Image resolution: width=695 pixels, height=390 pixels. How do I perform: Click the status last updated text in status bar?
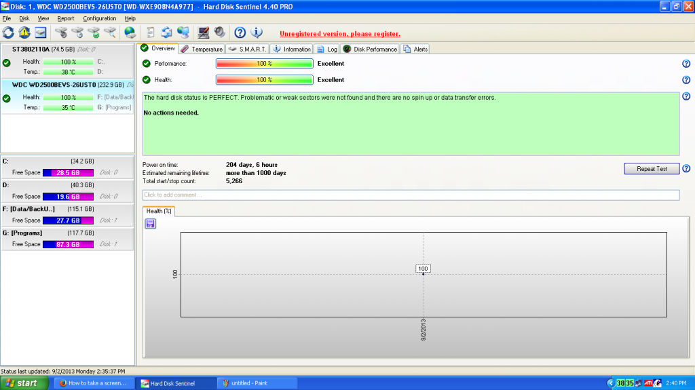[x=63, y=372]
